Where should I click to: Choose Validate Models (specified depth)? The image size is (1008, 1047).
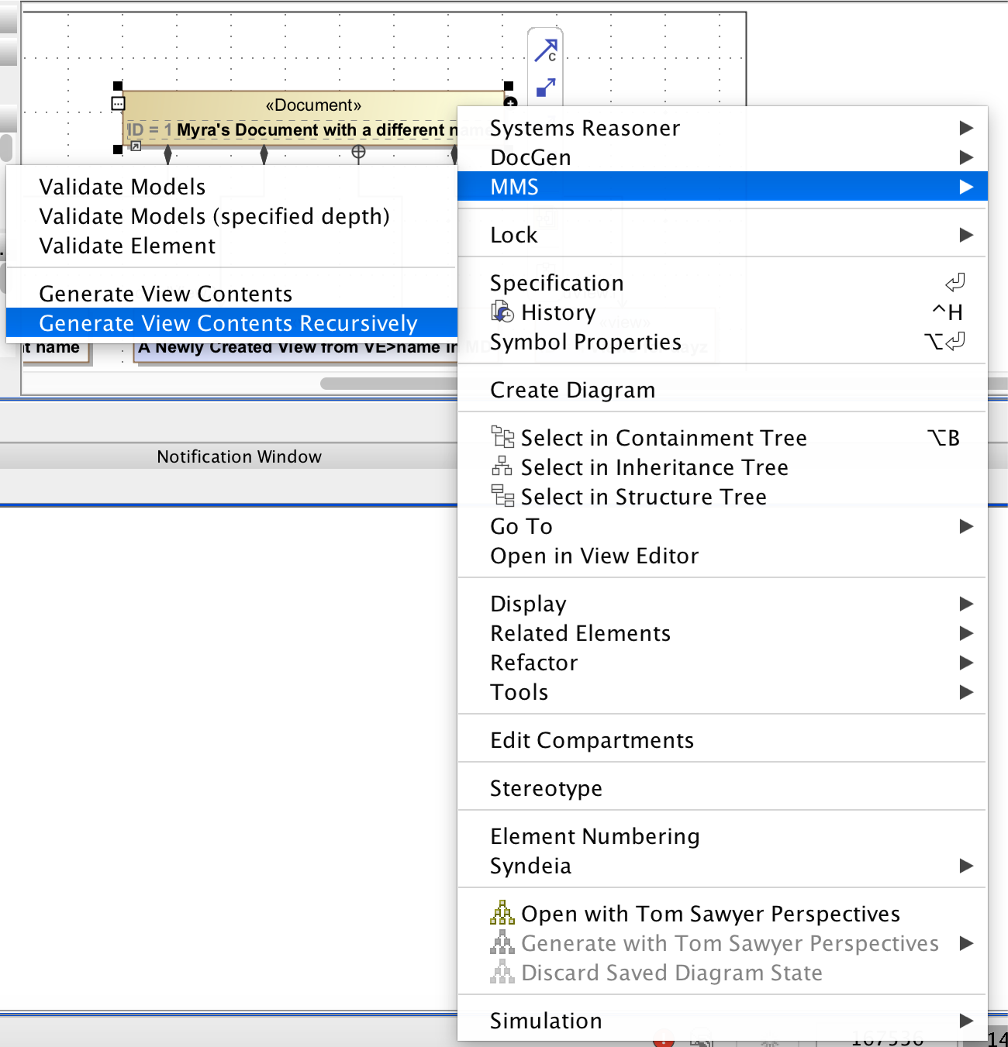coord(231,216)
